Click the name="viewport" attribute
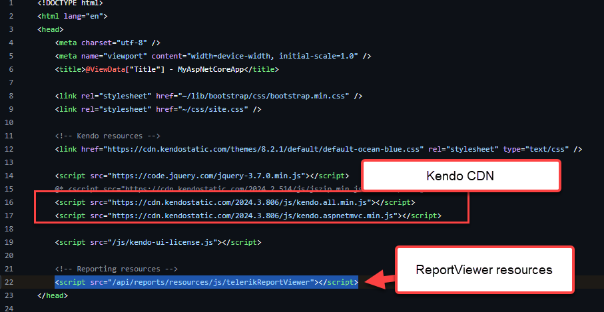 (115, 56)
